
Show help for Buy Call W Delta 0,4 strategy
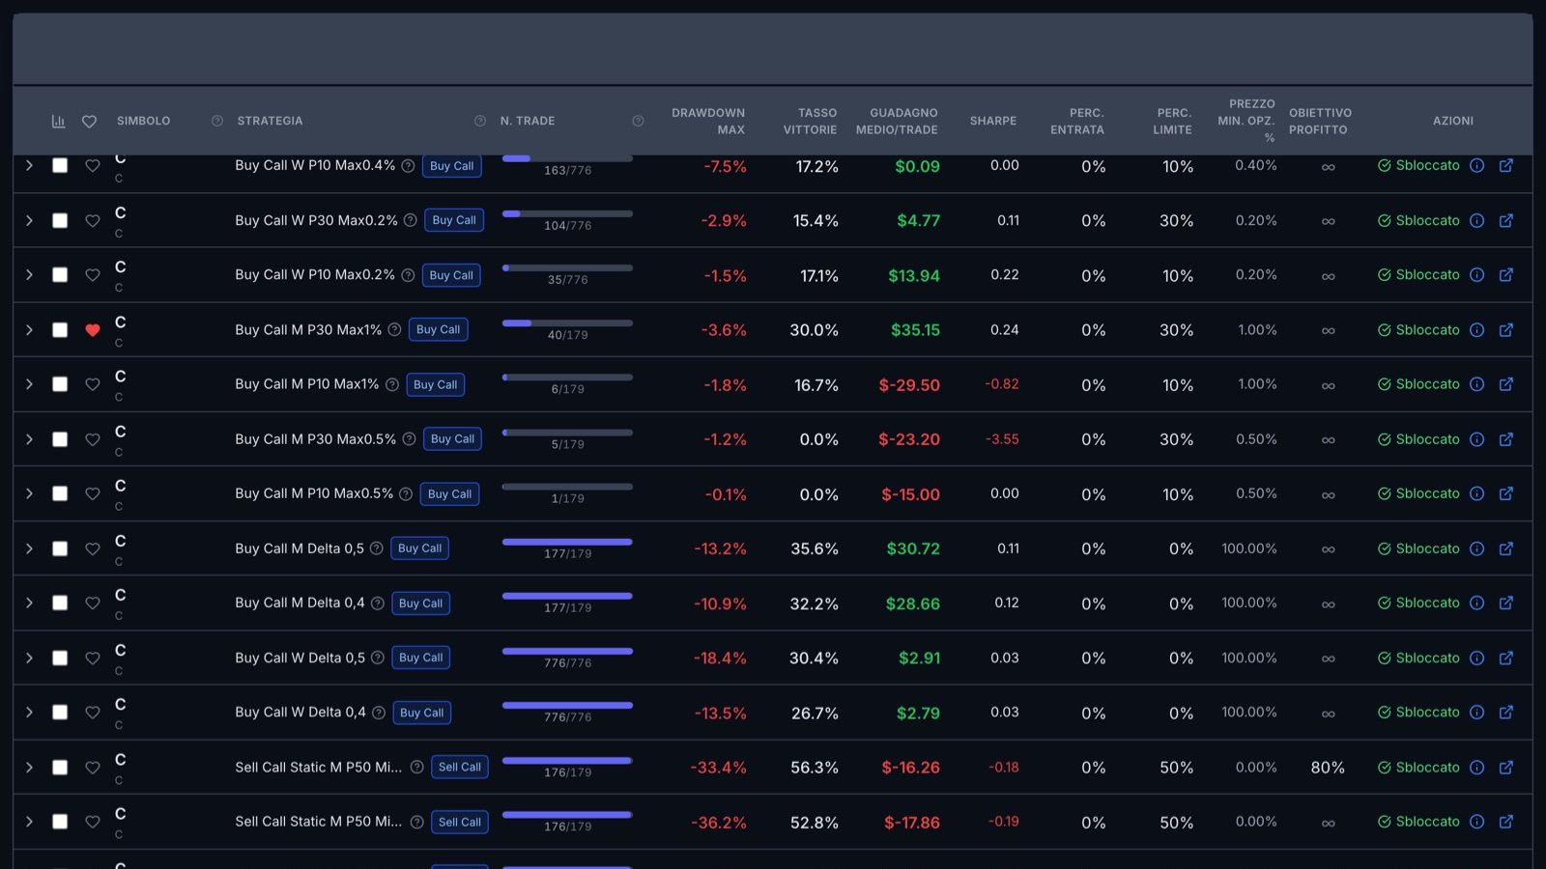coord(379,713)
